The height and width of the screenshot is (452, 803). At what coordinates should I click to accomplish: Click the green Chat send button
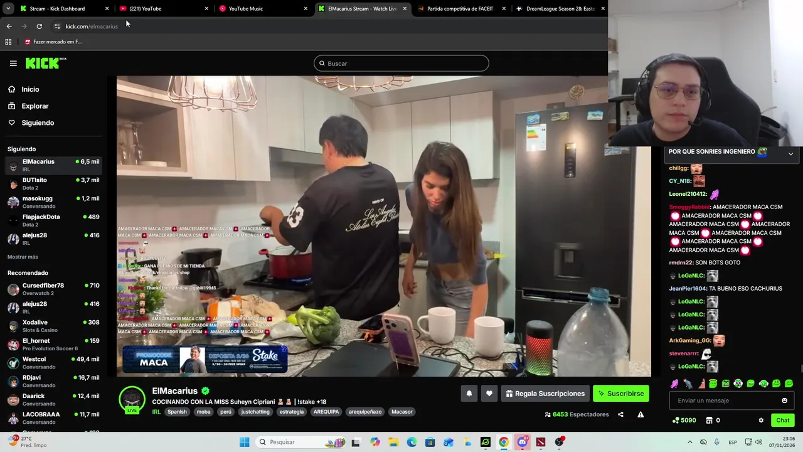tap(783, 420)
